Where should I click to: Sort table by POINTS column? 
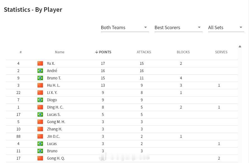103,52
